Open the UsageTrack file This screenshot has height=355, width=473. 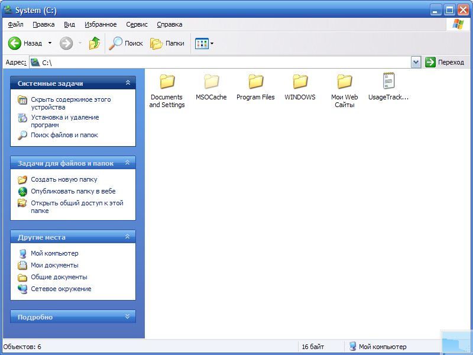coord(388,82)
